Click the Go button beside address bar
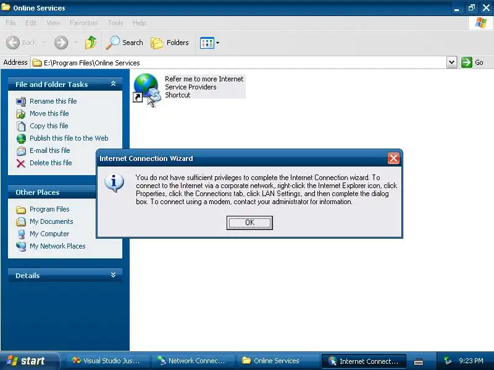Viewport: 494px width, 370px height. (x=472, y=62)
